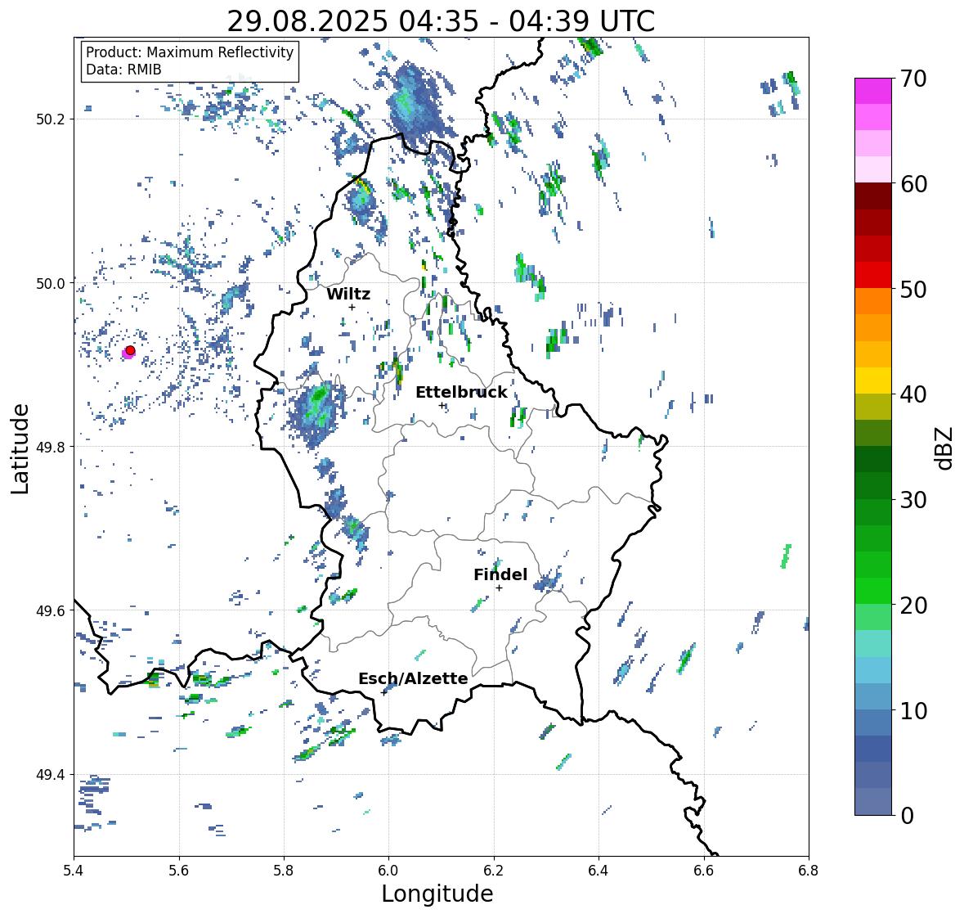Pick the dark maroon swatch below 60
The height and width of the screenshot is (914, 964).
[873, 196]
